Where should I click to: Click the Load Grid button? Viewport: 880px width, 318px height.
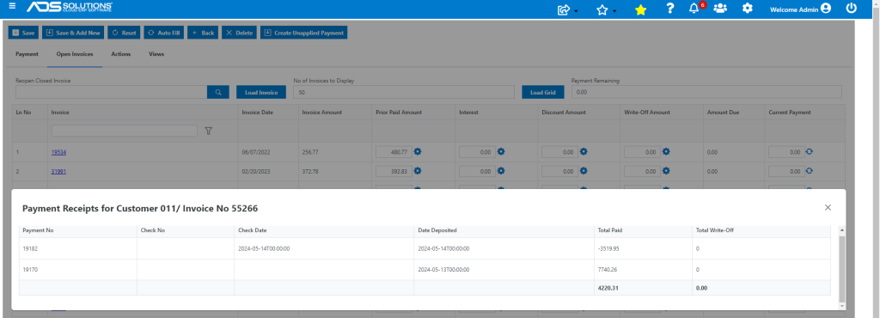543,92
